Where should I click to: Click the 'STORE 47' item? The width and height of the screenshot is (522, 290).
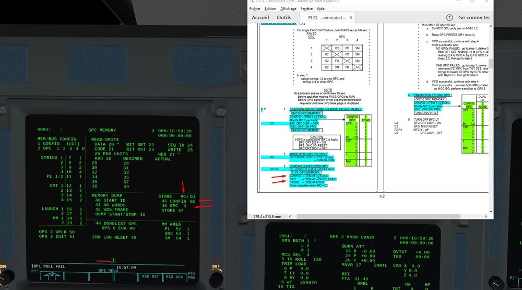click(x=172, y=211)
